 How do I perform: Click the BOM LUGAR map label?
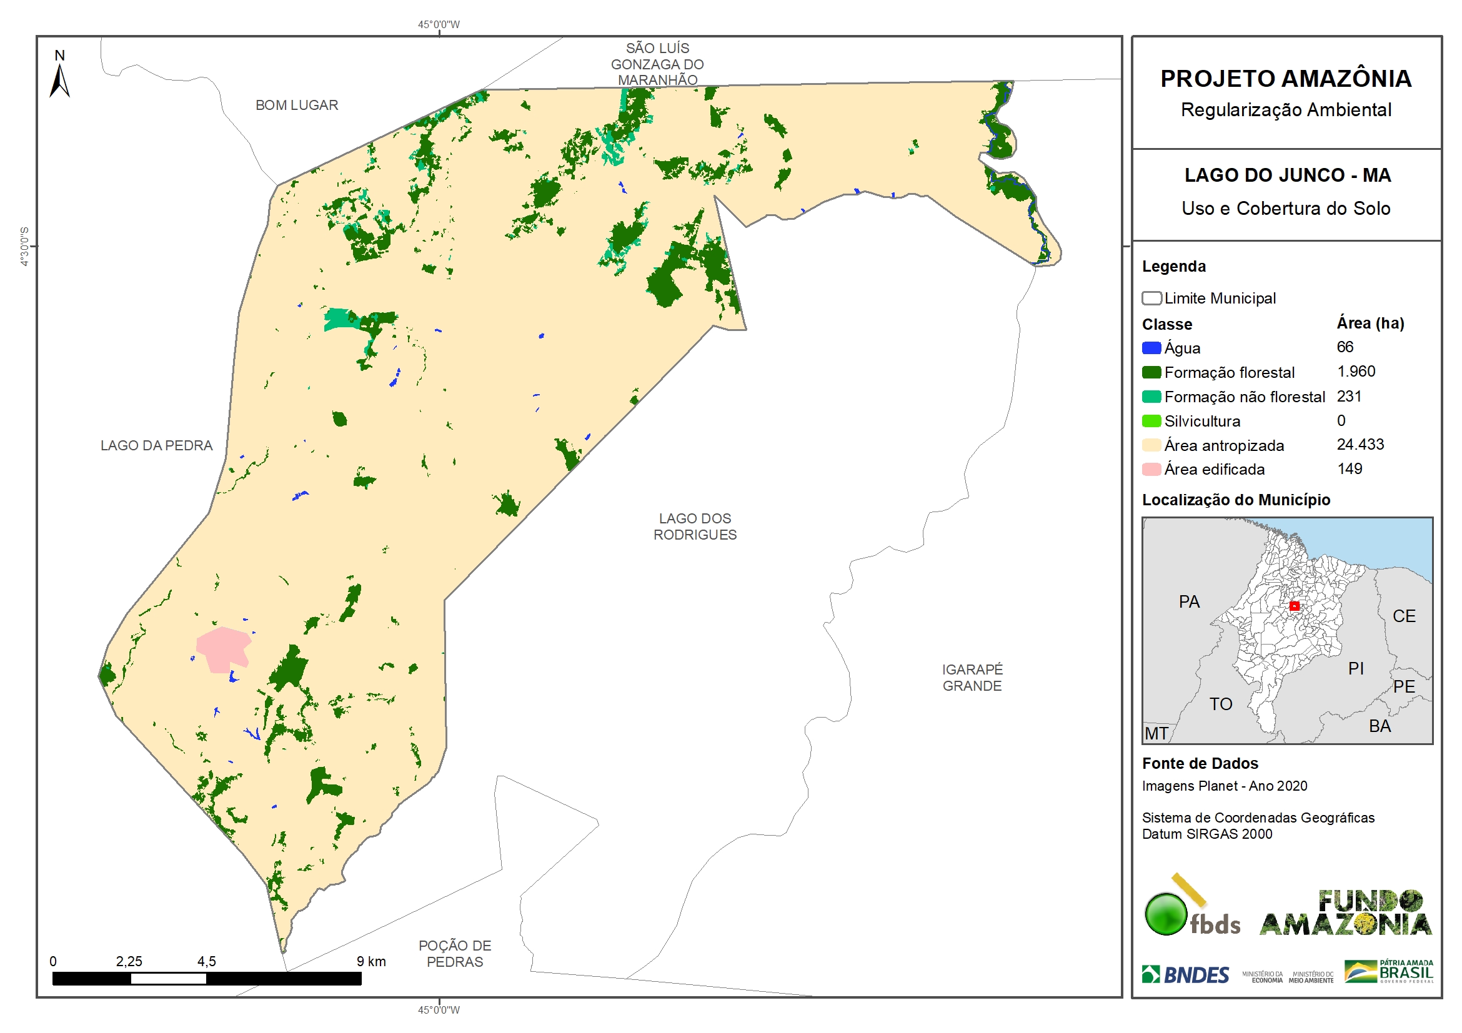coord(297,105)
